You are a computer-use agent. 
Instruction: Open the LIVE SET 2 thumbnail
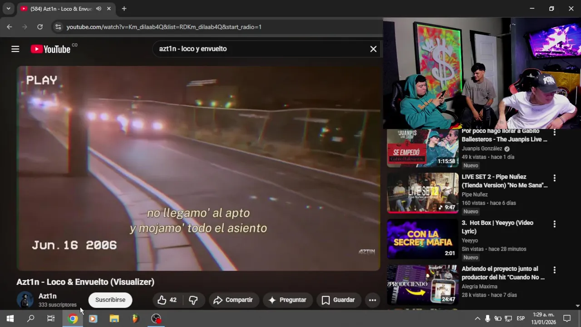423,193
